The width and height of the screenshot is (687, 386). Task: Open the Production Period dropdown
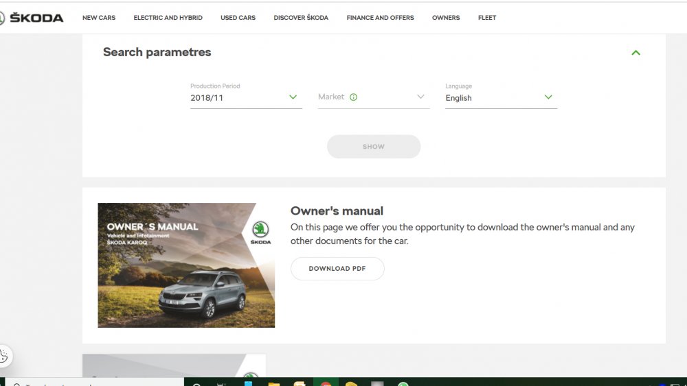(x=246, y=97)
